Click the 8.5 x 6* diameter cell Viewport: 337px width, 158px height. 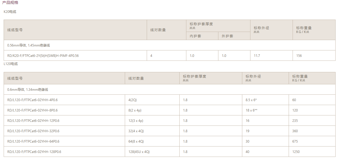(x=251, y=100)
